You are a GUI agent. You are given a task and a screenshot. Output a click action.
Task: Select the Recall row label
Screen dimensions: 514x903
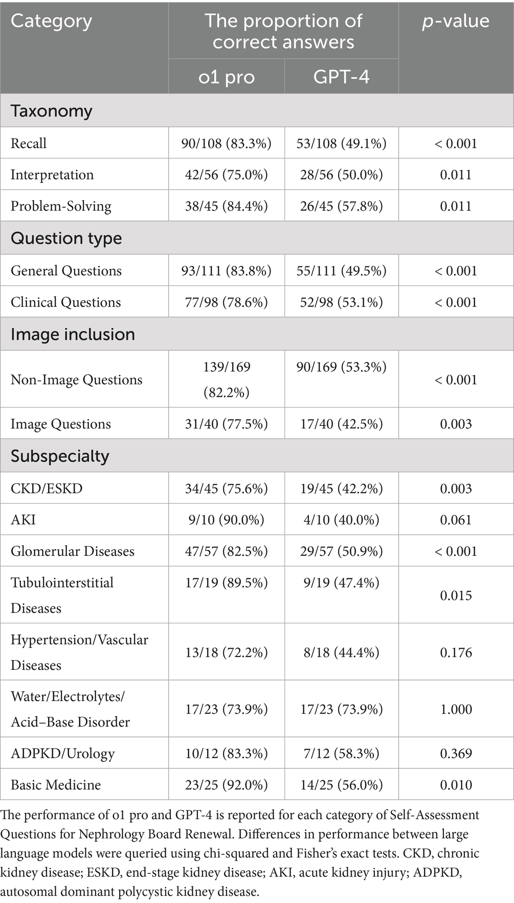click(x=29, y=143)
